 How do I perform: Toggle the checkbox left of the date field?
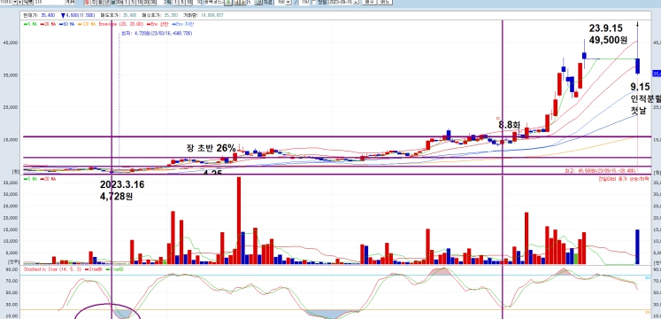pyautogui.click(x=314, y=2)
